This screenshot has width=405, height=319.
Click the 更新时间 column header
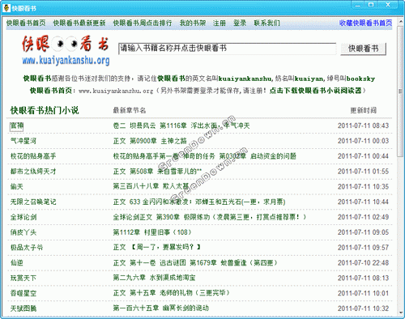(x=364, y=110)
